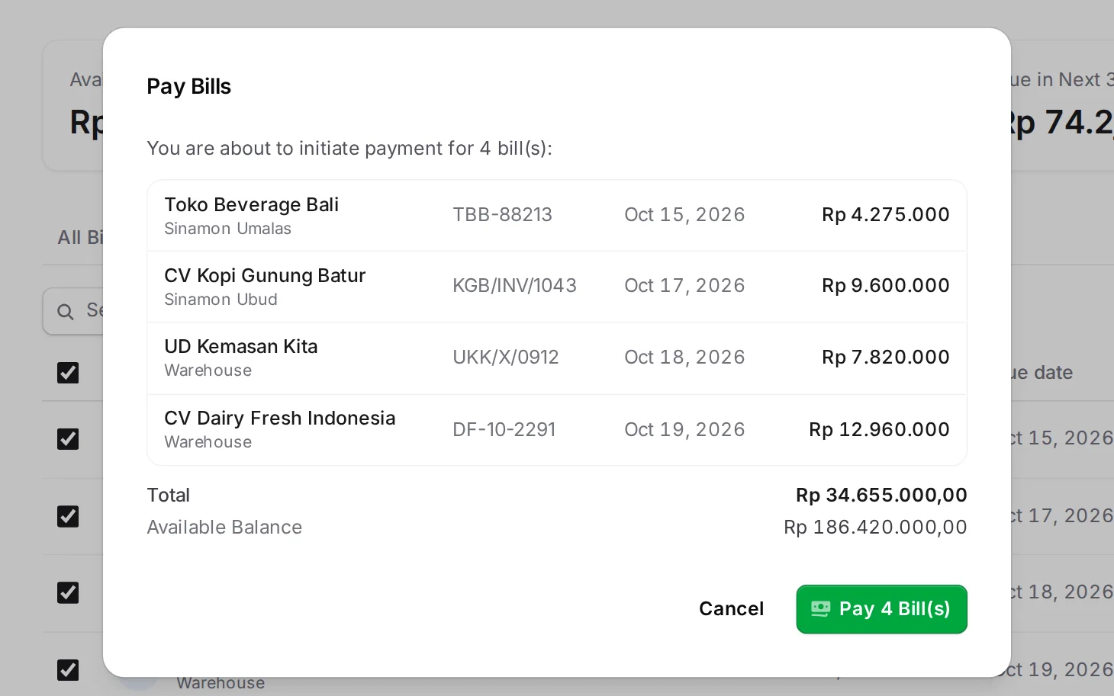Toggle the select-all checkbox in table header
Viewport: 1114px width, 696px height.
(x=68, y=373)
